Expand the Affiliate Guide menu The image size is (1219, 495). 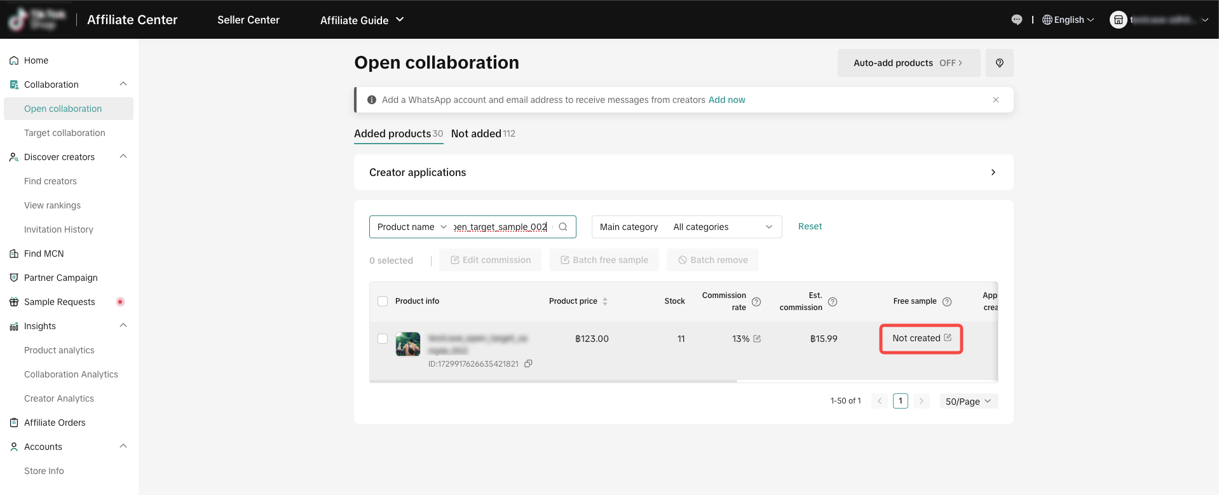(x=362, y=20)
